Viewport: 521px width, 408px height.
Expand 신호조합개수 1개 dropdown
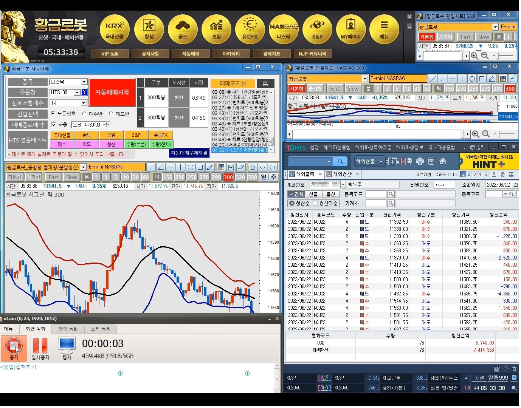(x=84, y=103)
